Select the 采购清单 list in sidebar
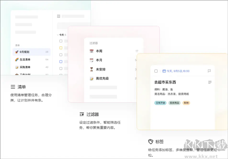 coord(25,67)
